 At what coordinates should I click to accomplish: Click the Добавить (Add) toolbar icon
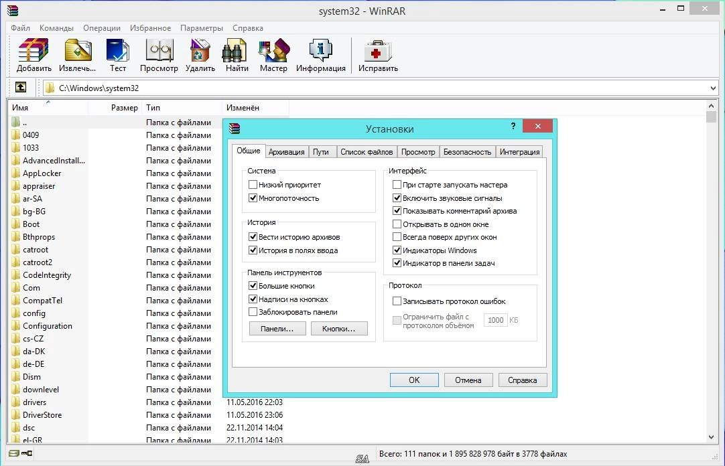click(34, 51)
